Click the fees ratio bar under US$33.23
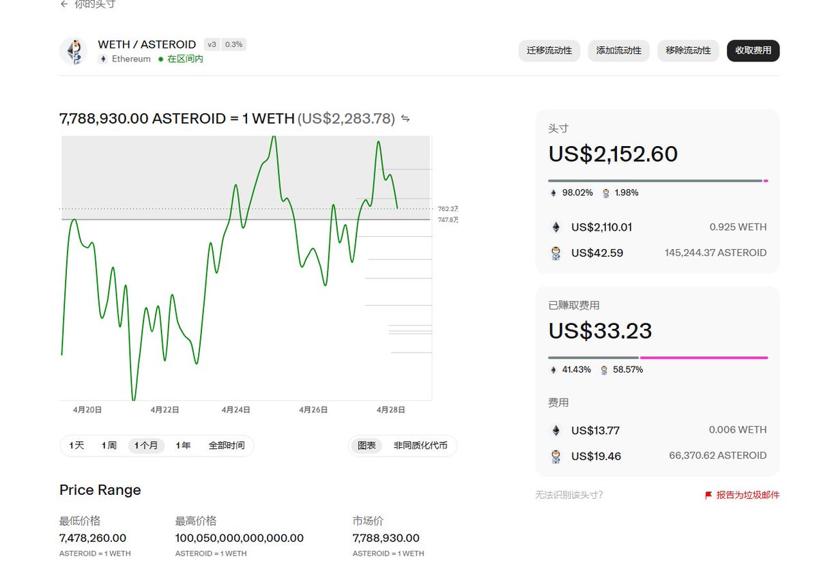The width and height of the screenshot is (819, 574). (x=658, y=358)
